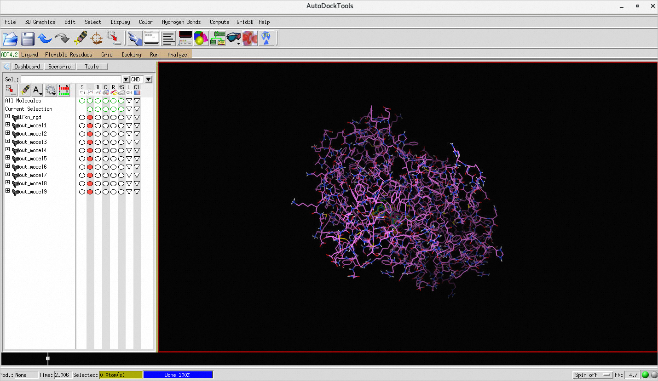This screenshot has height=381, width=658.
Task: Expand the out_model9 tree node
Action: coord(7,191)
